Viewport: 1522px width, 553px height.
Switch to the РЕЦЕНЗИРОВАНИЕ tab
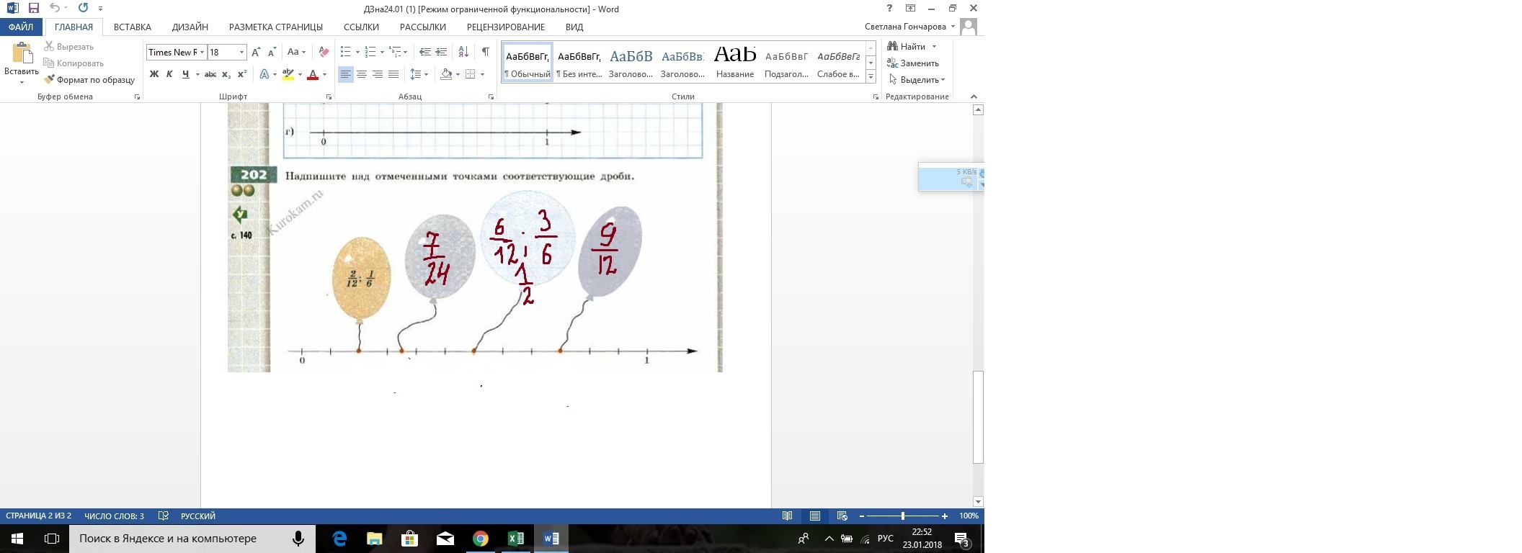coord(506,27)
